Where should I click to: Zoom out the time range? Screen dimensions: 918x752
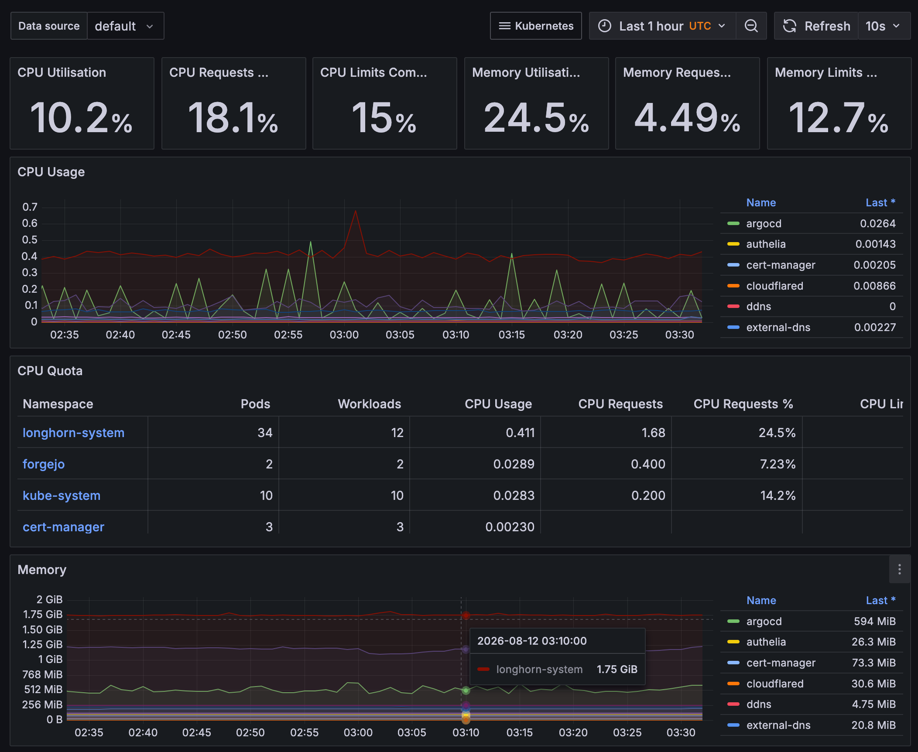tap(751, 26)
